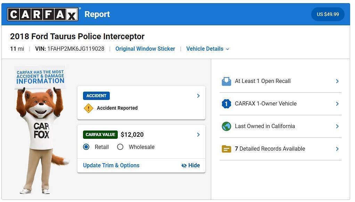Viewport: 355px width, 202px height.
Task: Click the US $49.99 price button
Action: [328, 14]
